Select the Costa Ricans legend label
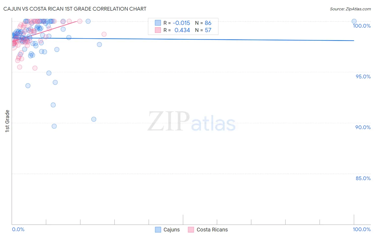This screenshot has width=374, height=237. (x=212, y=230)
